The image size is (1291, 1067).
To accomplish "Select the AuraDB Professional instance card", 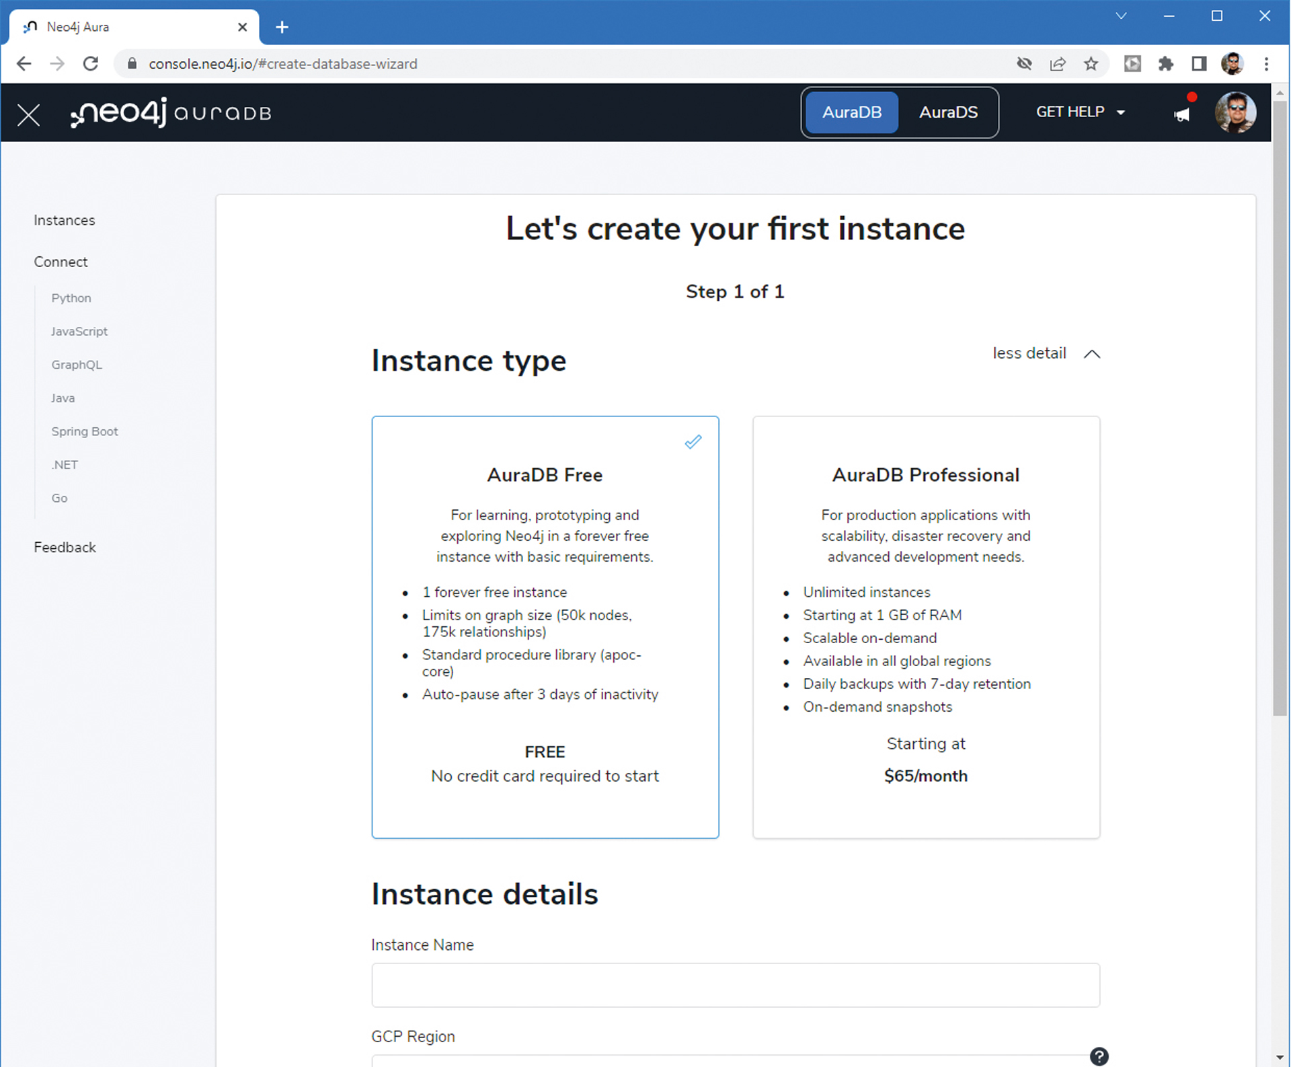I will pyautogui.click(x=925, y=626).
